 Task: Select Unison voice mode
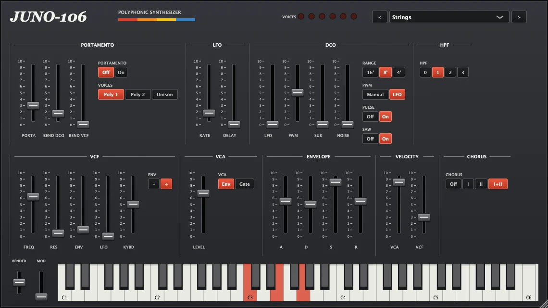(164, 94)
